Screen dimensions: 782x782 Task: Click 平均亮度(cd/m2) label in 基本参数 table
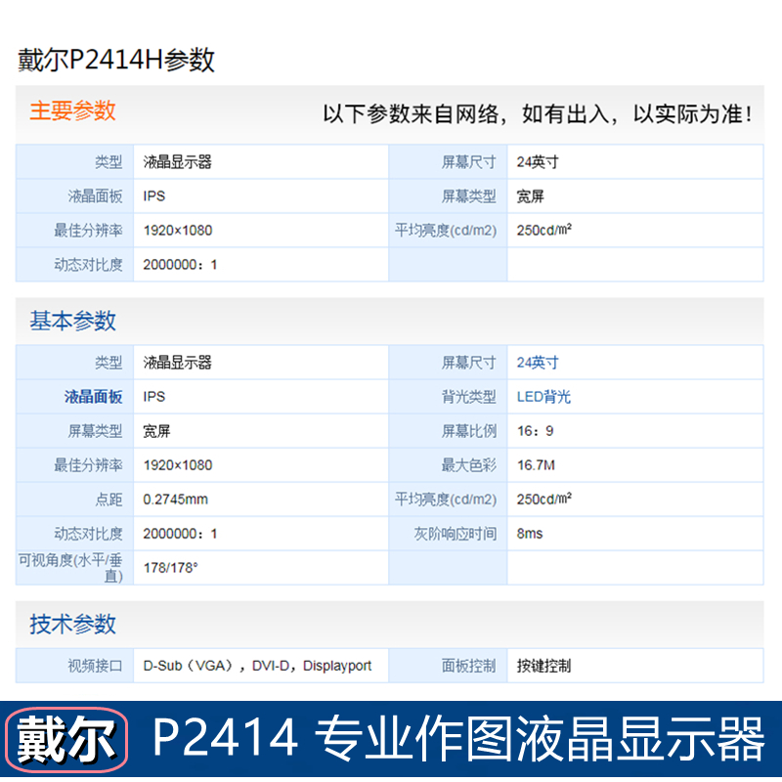click(446, 500)
